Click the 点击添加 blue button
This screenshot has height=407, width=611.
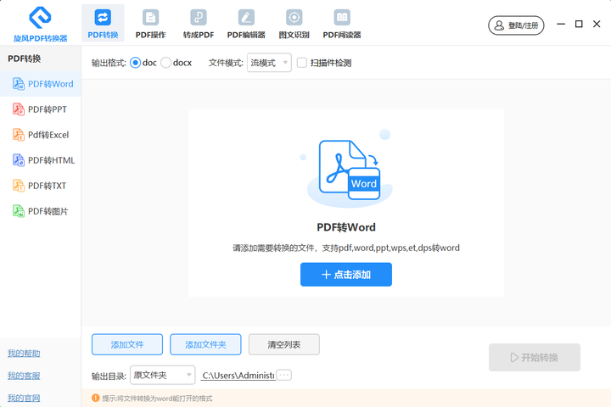(346, 275)
